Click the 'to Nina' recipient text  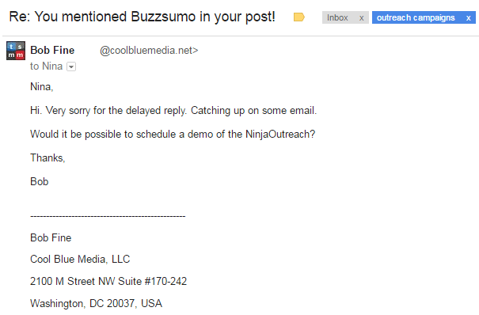(47, 66)
